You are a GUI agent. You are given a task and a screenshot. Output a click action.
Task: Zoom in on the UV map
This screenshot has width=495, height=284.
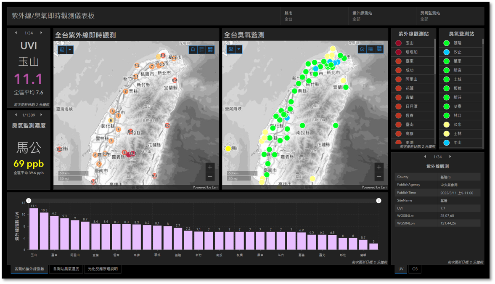coord(210,167)
